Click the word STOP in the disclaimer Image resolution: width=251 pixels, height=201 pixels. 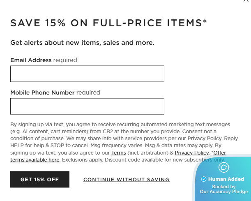[54, 146]
